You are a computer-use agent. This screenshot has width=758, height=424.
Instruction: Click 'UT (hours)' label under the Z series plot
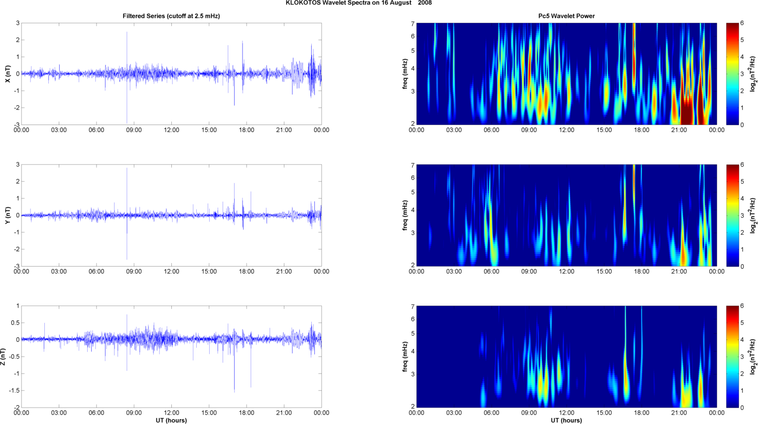(x=171, y=421)
